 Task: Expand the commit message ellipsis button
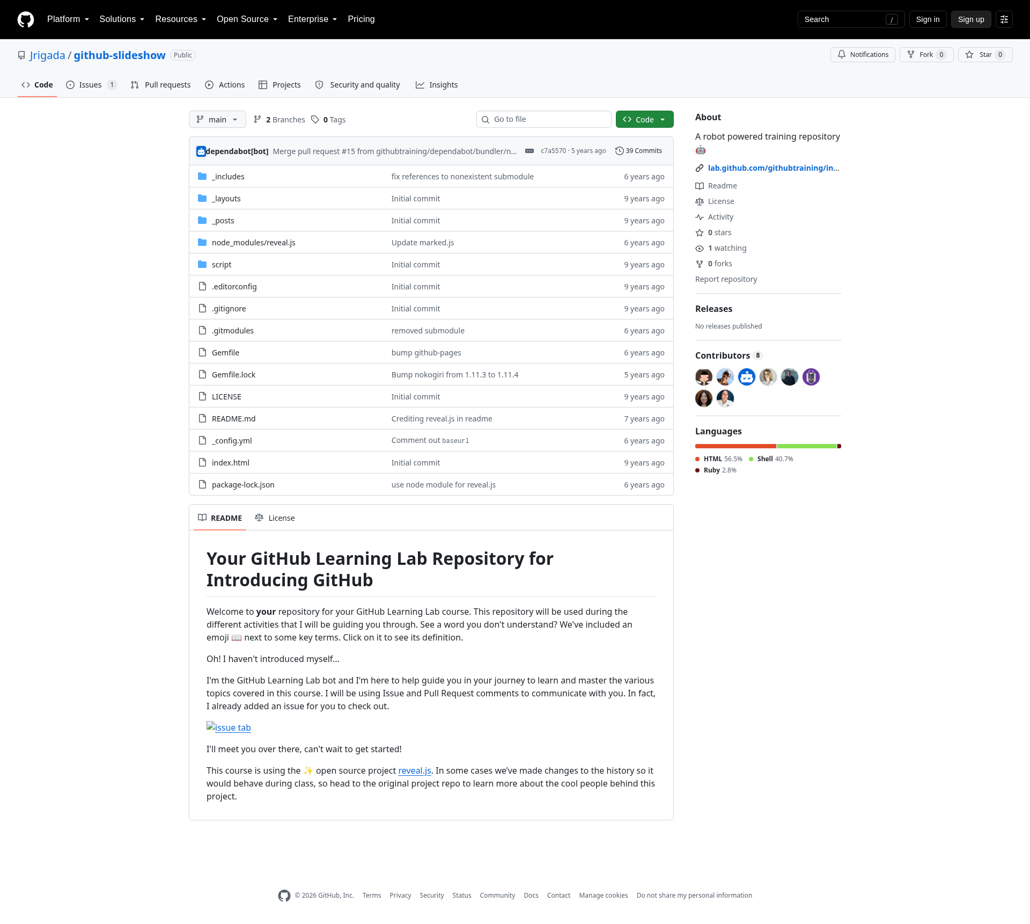click(x=529, y=151)
